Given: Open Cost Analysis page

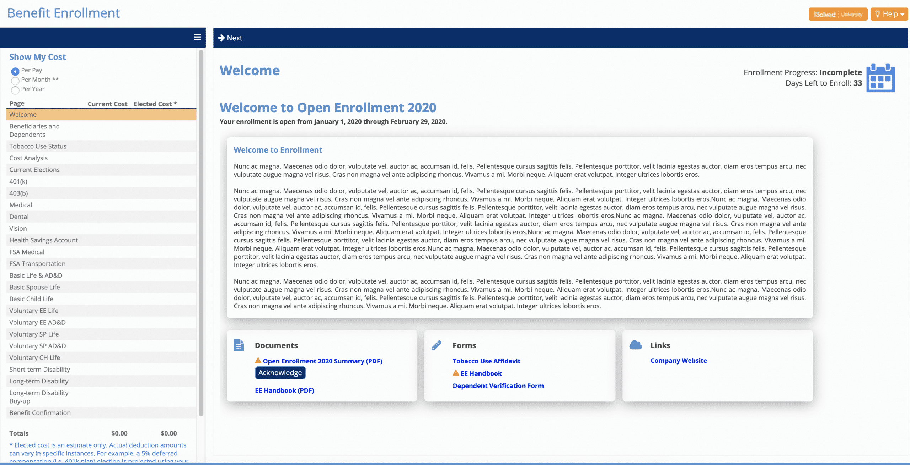Looking at the screenshot, I should click(101, 158).
